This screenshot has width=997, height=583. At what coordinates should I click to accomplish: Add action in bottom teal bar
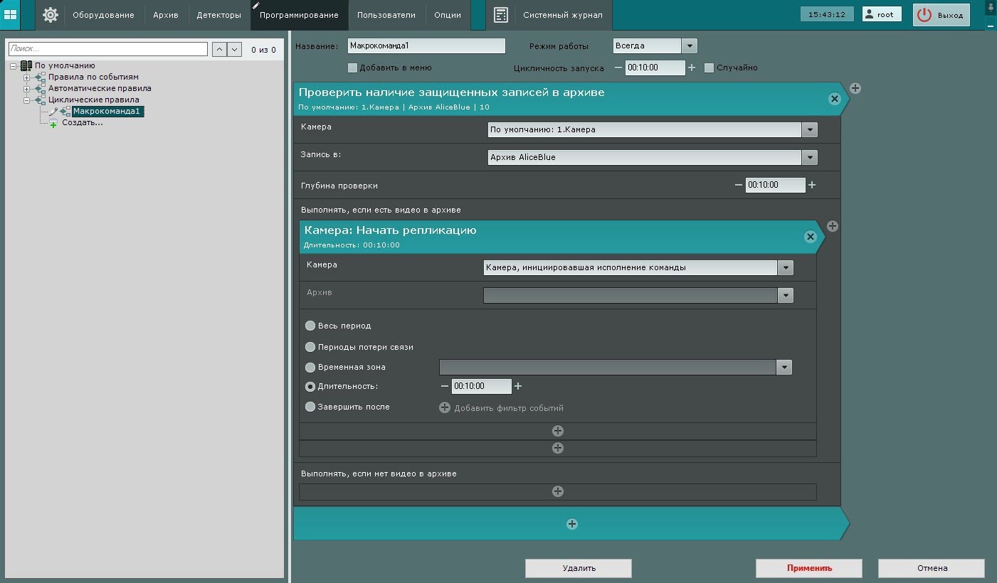pyautogui.click(x=571, y=524)
